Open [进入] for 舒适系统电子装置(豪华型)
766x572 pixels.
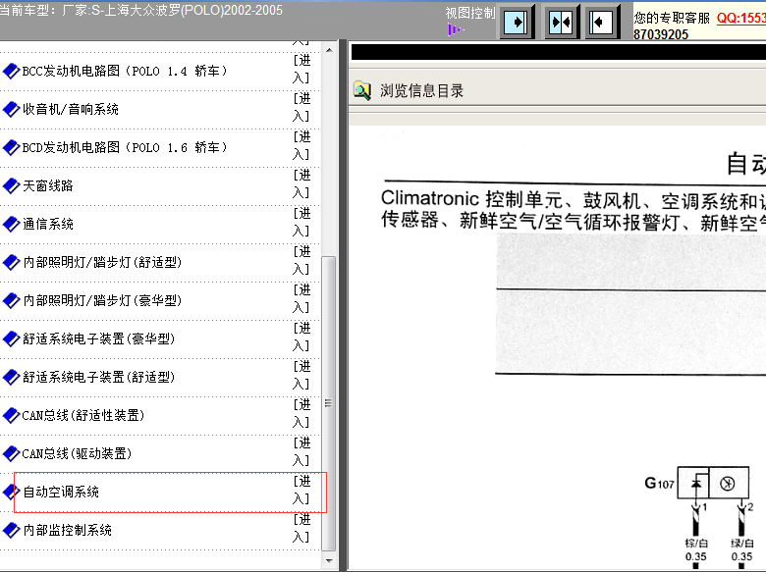[301, 337]
